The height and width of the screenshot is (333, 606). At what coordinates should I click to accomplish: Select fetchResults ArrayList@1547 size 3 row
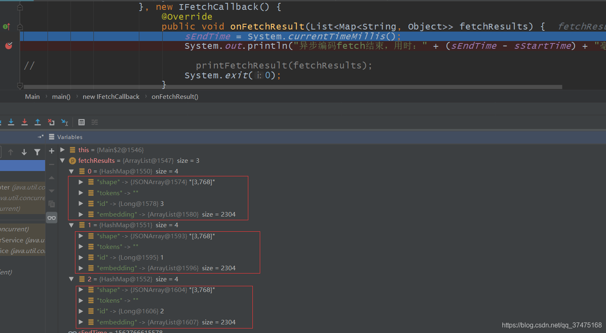pos(138,160)
